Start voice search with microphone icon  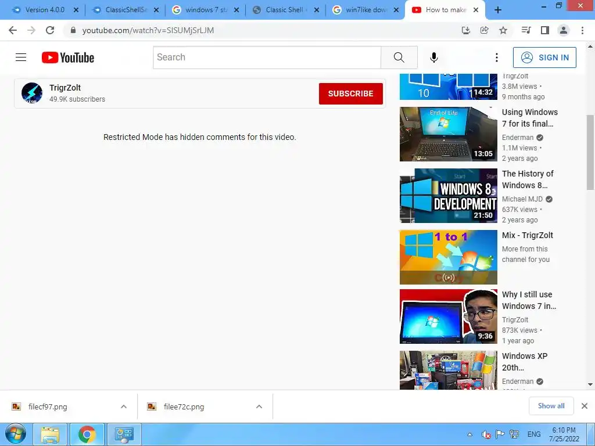click(433, 57)
